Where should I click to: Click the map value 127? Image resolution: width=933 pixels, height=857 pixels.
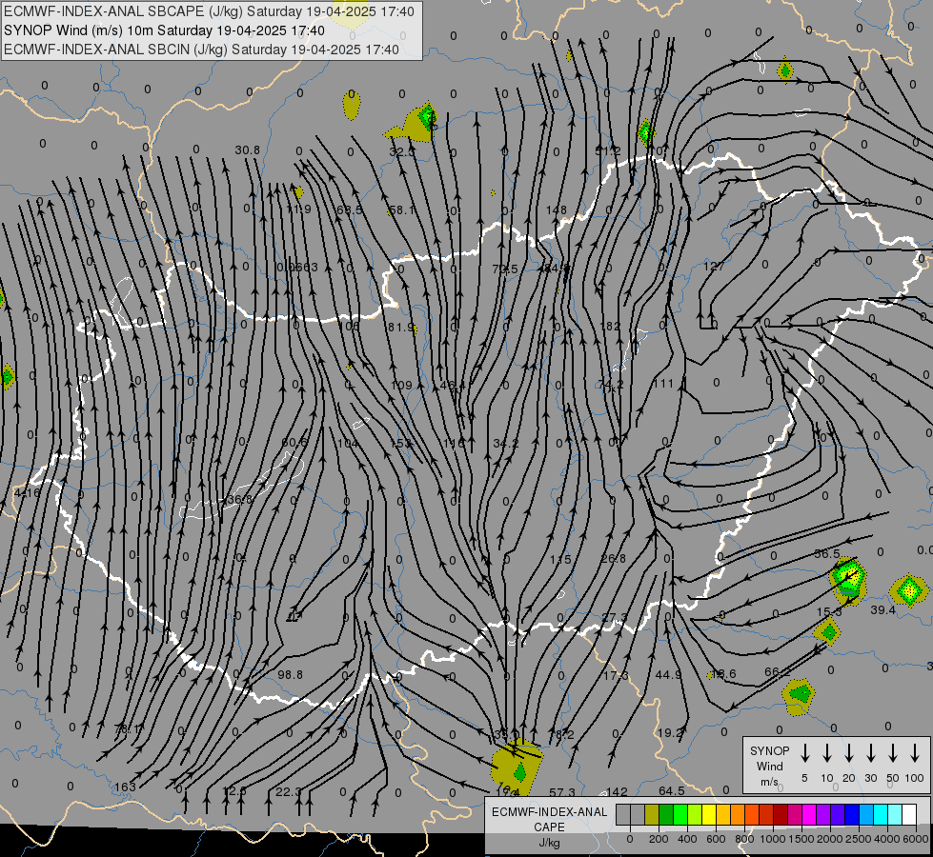point(714,266)
